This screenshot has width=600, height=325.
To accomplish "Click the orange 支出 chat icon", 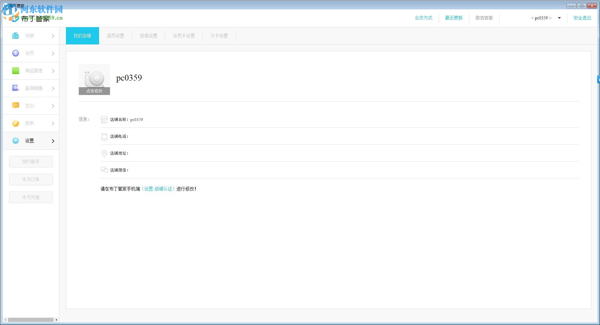I will 16,105.
